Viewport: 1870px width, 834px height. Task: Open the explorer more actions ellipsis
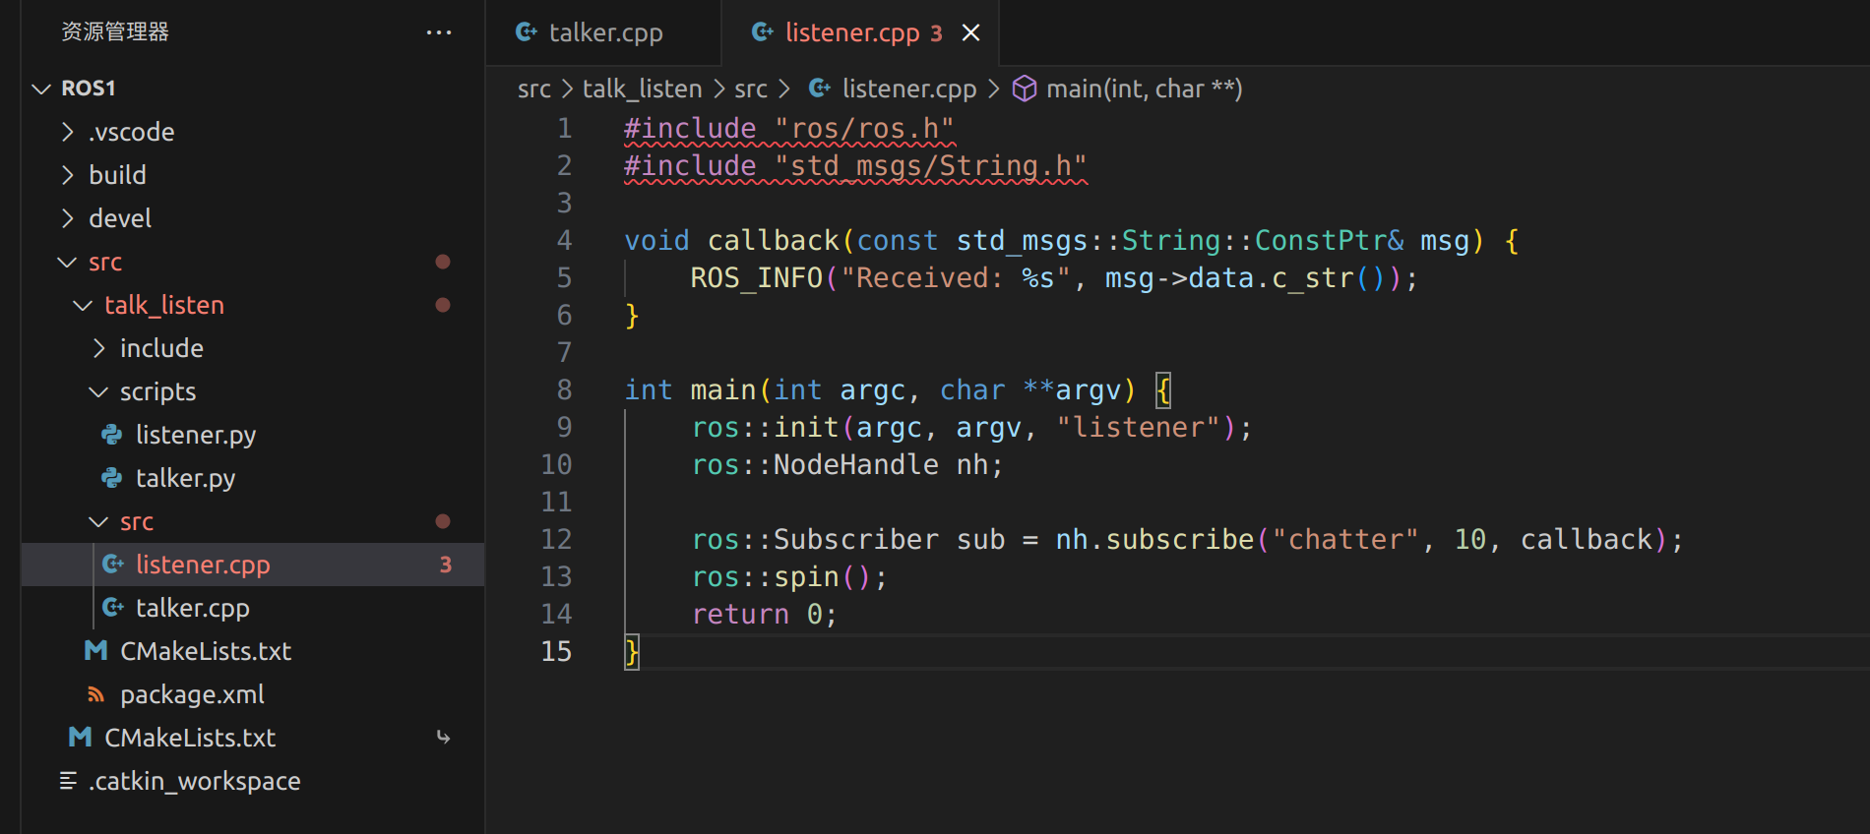(x=439, y=32)
